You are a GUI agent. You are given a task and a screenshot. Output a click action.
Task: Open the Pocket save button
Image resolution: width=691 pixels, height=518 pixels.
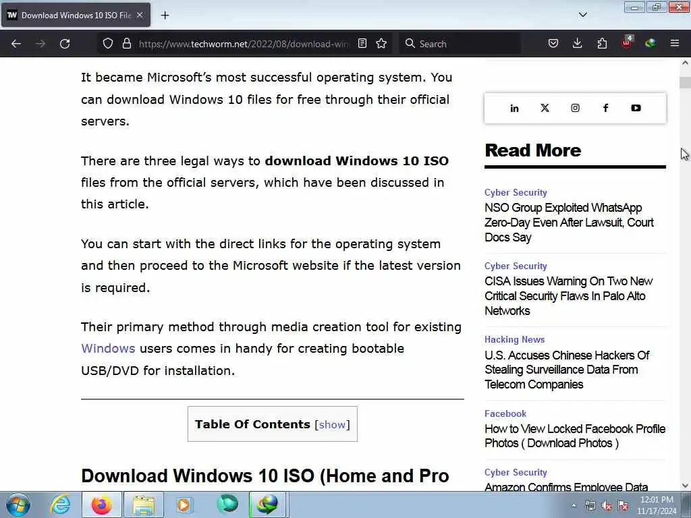click(553, 44)
